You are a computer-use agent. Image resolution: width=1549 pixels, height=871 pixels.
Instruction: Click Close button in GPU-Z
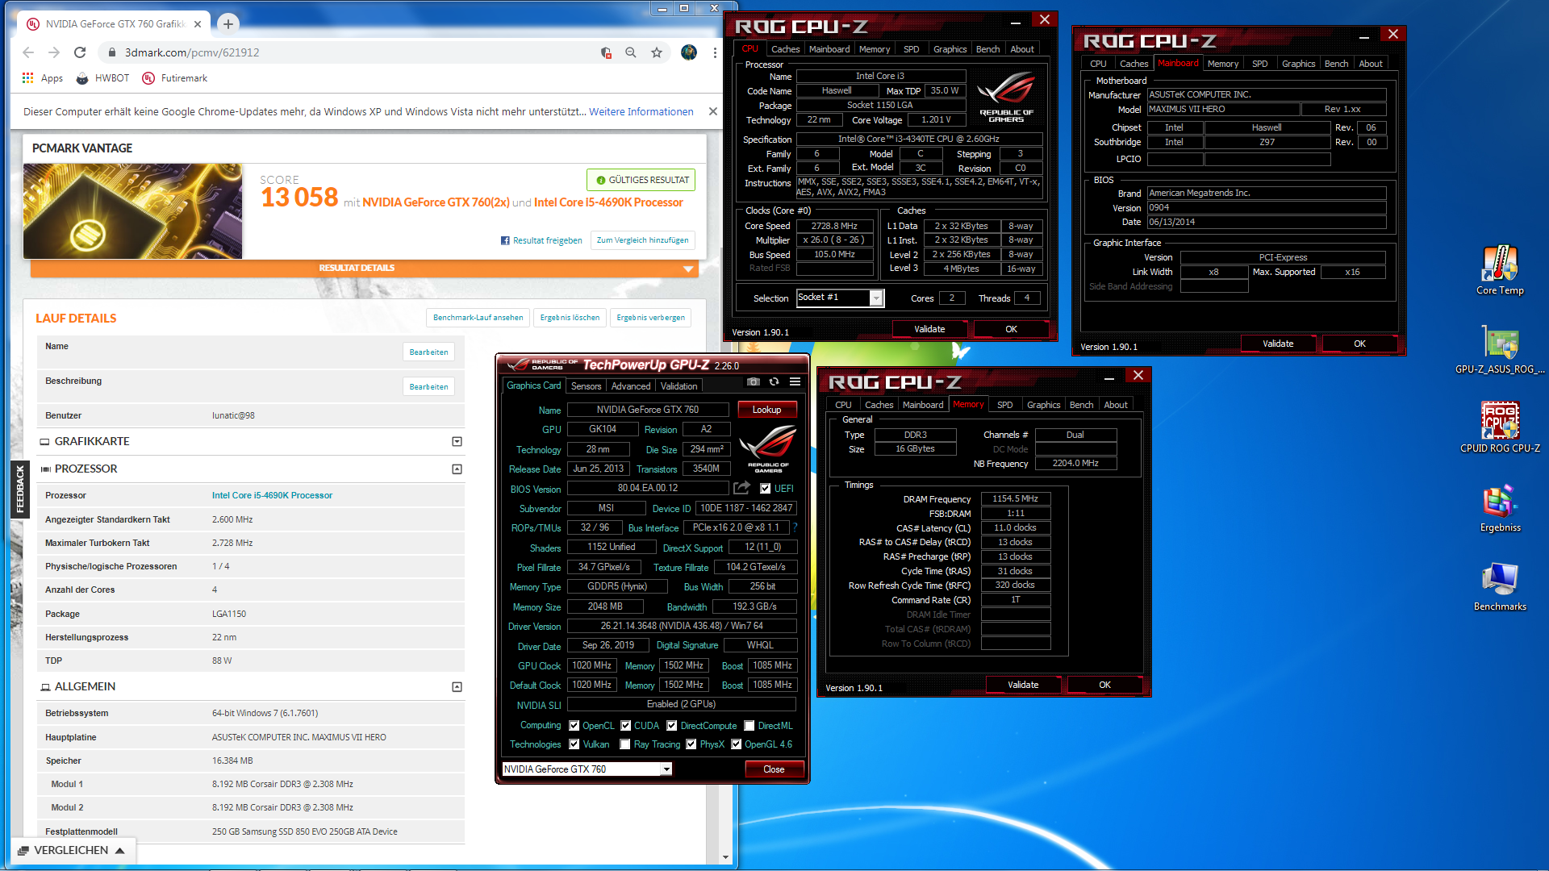pos(774,769)
